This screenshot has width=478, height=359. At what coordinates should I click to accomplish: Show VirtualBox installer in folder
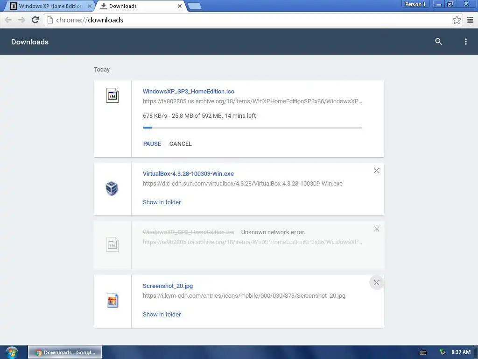162,202
